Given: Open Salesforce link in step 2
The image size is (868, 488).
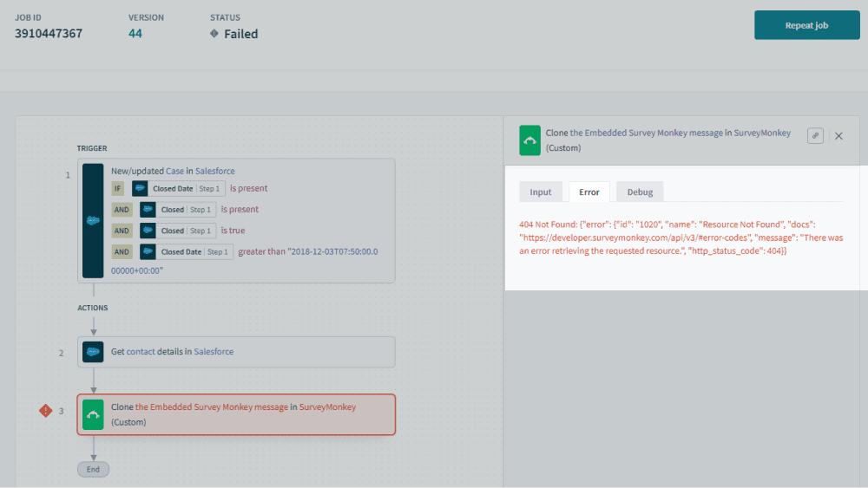Looking at the screenshot, I should pyautogui.click(x=214, y=352).
